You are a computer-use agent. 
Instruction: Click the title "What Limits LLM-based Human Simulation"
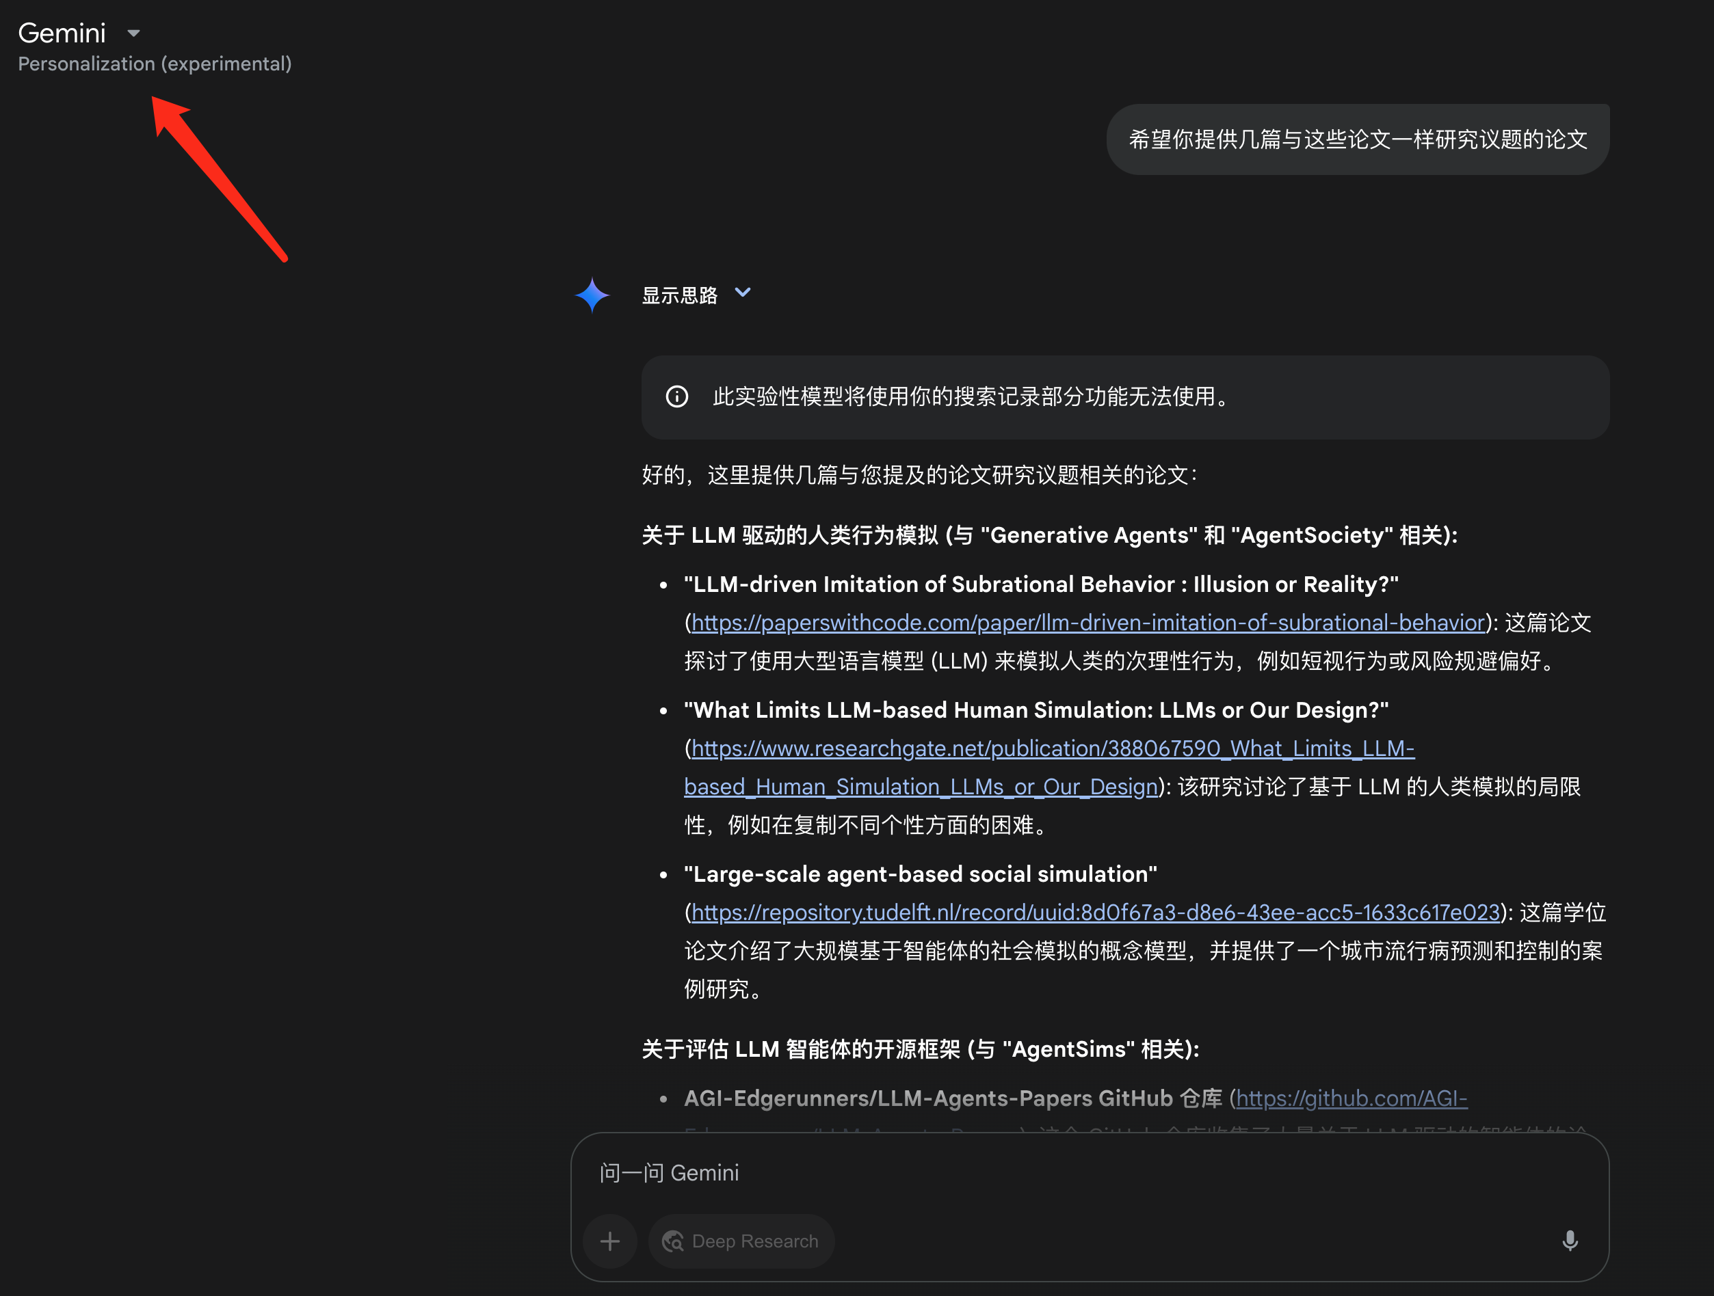click(x=1036, y=710)
